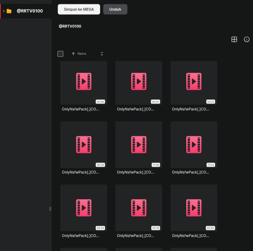This screenshot has width=253, height=251.
Task: Open the video with duration 00:40
Action: click(x=194, y=208)
